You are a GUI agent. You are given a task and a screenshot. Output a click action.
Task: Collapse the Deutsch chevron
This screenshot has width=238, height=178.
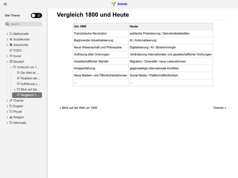point(7,62)
